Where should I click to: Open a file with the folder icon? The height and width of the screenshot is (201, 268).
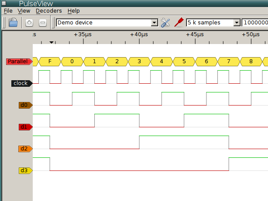click(13, 23)
